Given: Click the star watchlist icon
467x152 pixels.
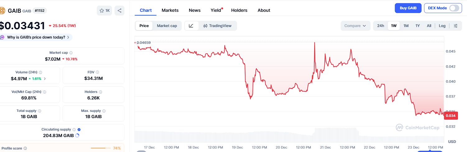Looking at the screenshot, I should pos(102,11).
